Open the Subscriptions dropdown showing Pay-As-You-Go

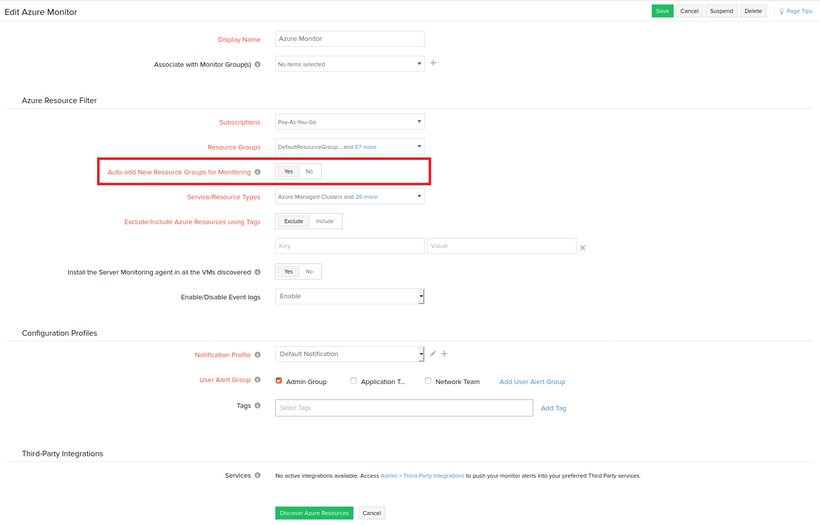pyautogui.click(x=350, y=122)
